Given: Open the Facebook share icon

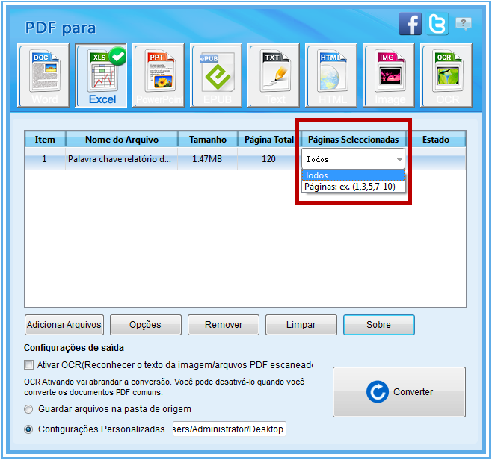Looking at the screenshot, I should pyautogui.click(x=410, y=24).
